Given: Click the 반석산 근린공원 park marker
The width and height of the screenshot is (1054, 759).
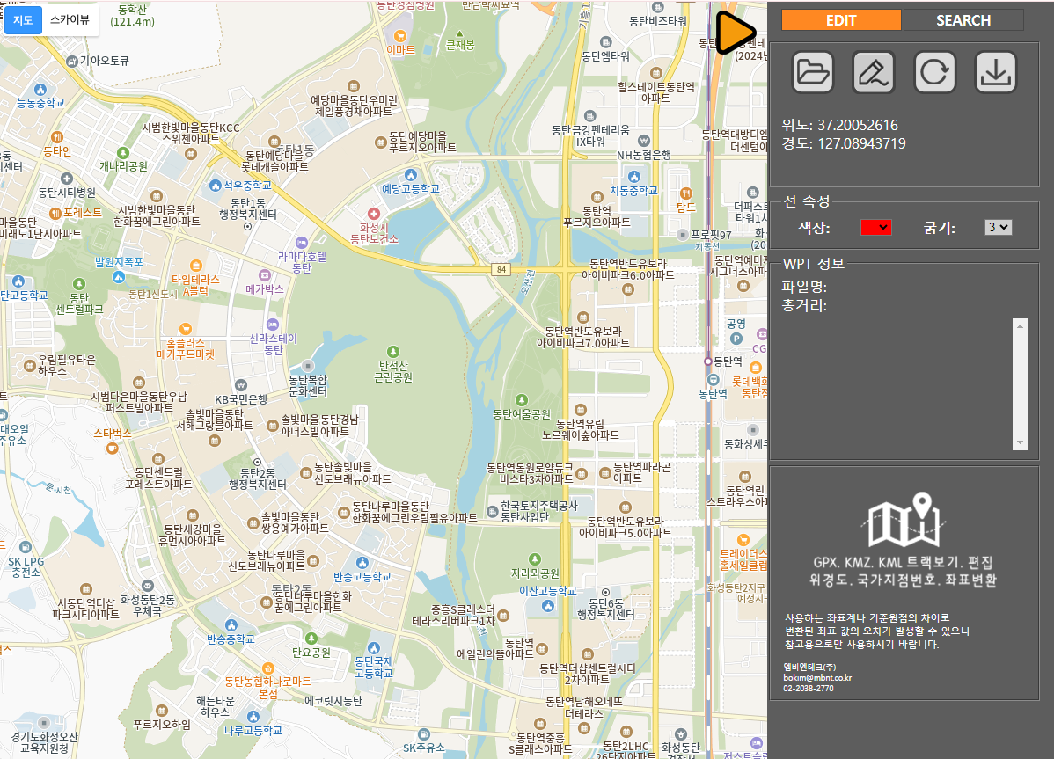Looking at the screenshot, I should pos(393,351).
